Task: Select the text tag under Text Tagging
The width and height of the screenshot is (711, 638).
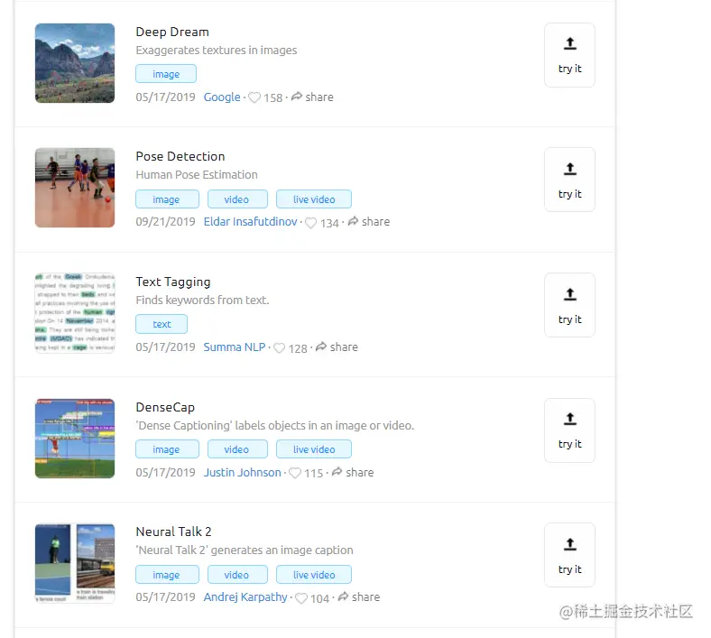Action: click(162, 324)
